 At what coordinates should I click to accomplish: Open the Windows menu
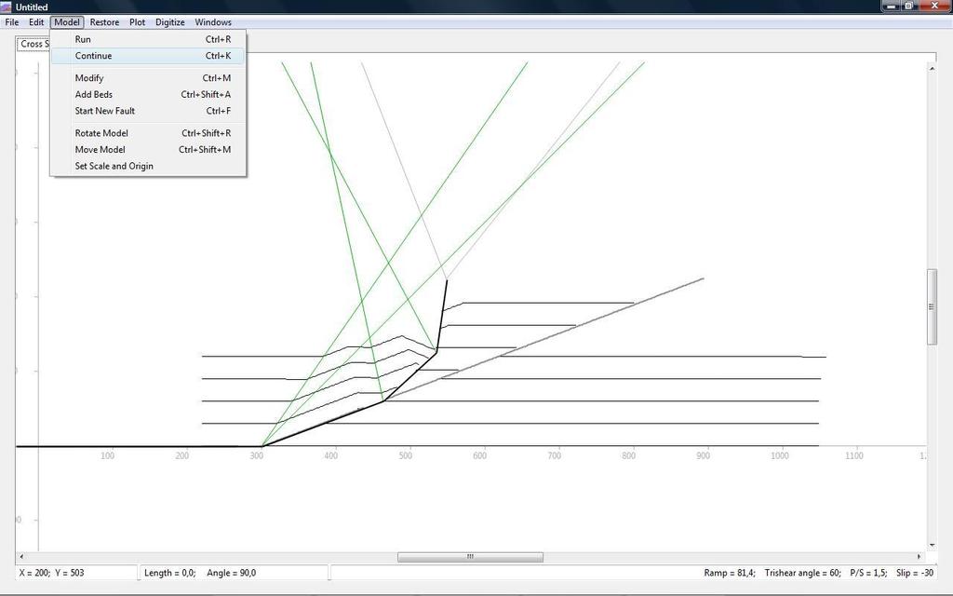(x=213, y=22)
